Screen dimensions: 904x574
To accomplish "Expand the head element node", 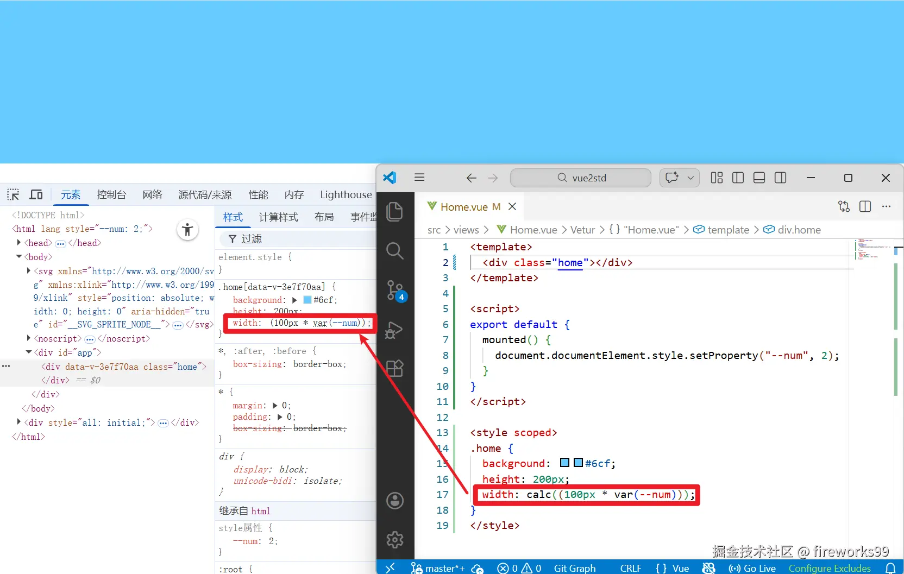I will (x=19, y=243).
